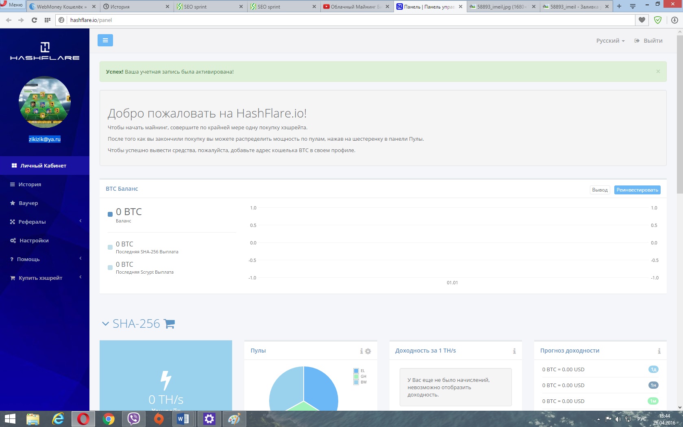Toggle the Последняя Scrypt Выплата legend swatch
The width and height of the screenshot is (683, 427).
pos(110,267)
